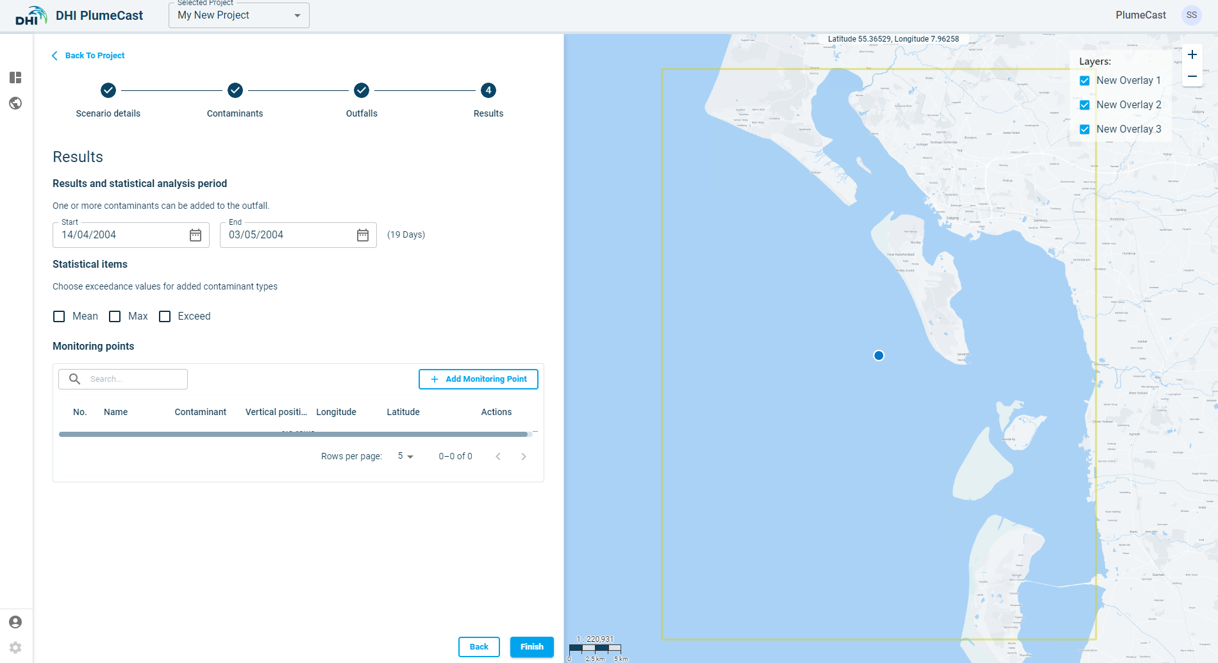Click the Finish button

pyautogui.click(x=531, y=647)
